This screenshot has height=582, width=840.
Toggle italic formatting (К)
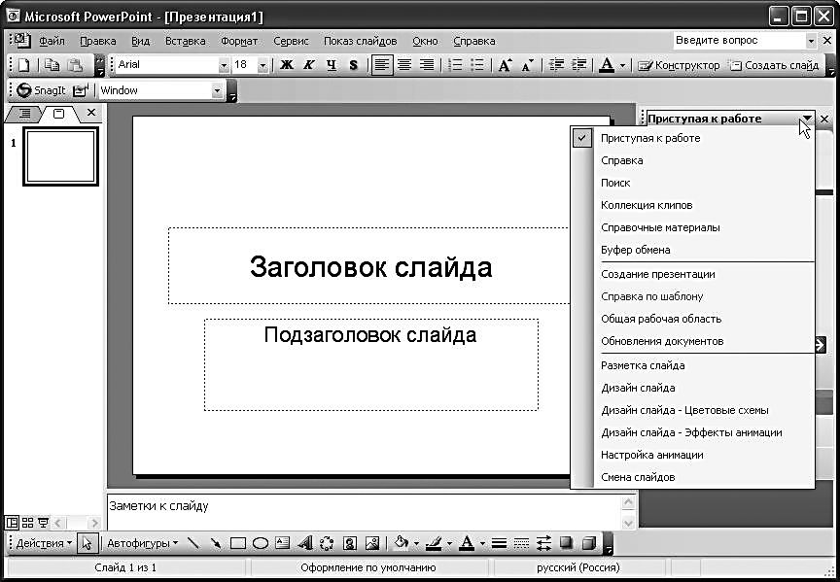pos(309,66)
